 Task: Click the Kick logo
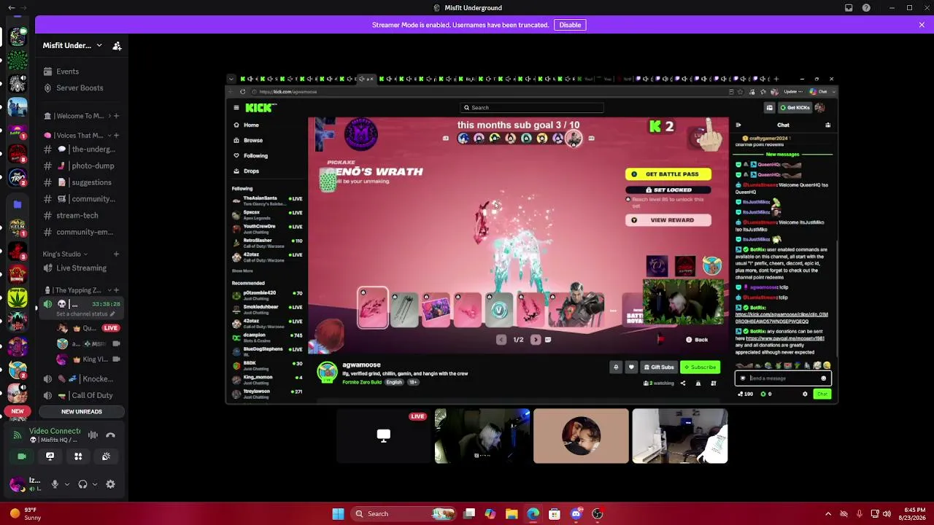point(260,108)
